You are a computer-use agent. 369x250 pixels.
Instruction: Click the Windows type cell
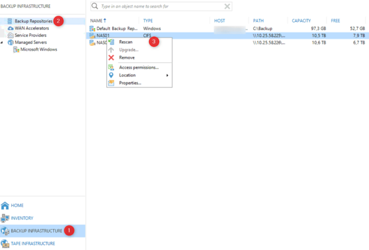tap(152, 29)
